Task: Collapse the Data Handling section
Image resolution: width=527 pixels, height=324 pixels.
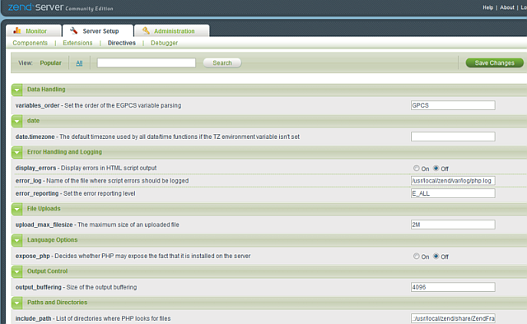Action: (x=17, y=90)
